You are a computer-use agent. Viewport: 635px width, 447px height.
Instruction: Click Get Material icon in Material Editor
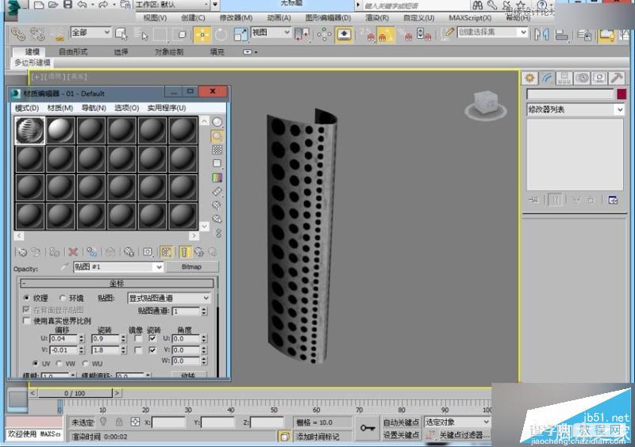point(22,252)
